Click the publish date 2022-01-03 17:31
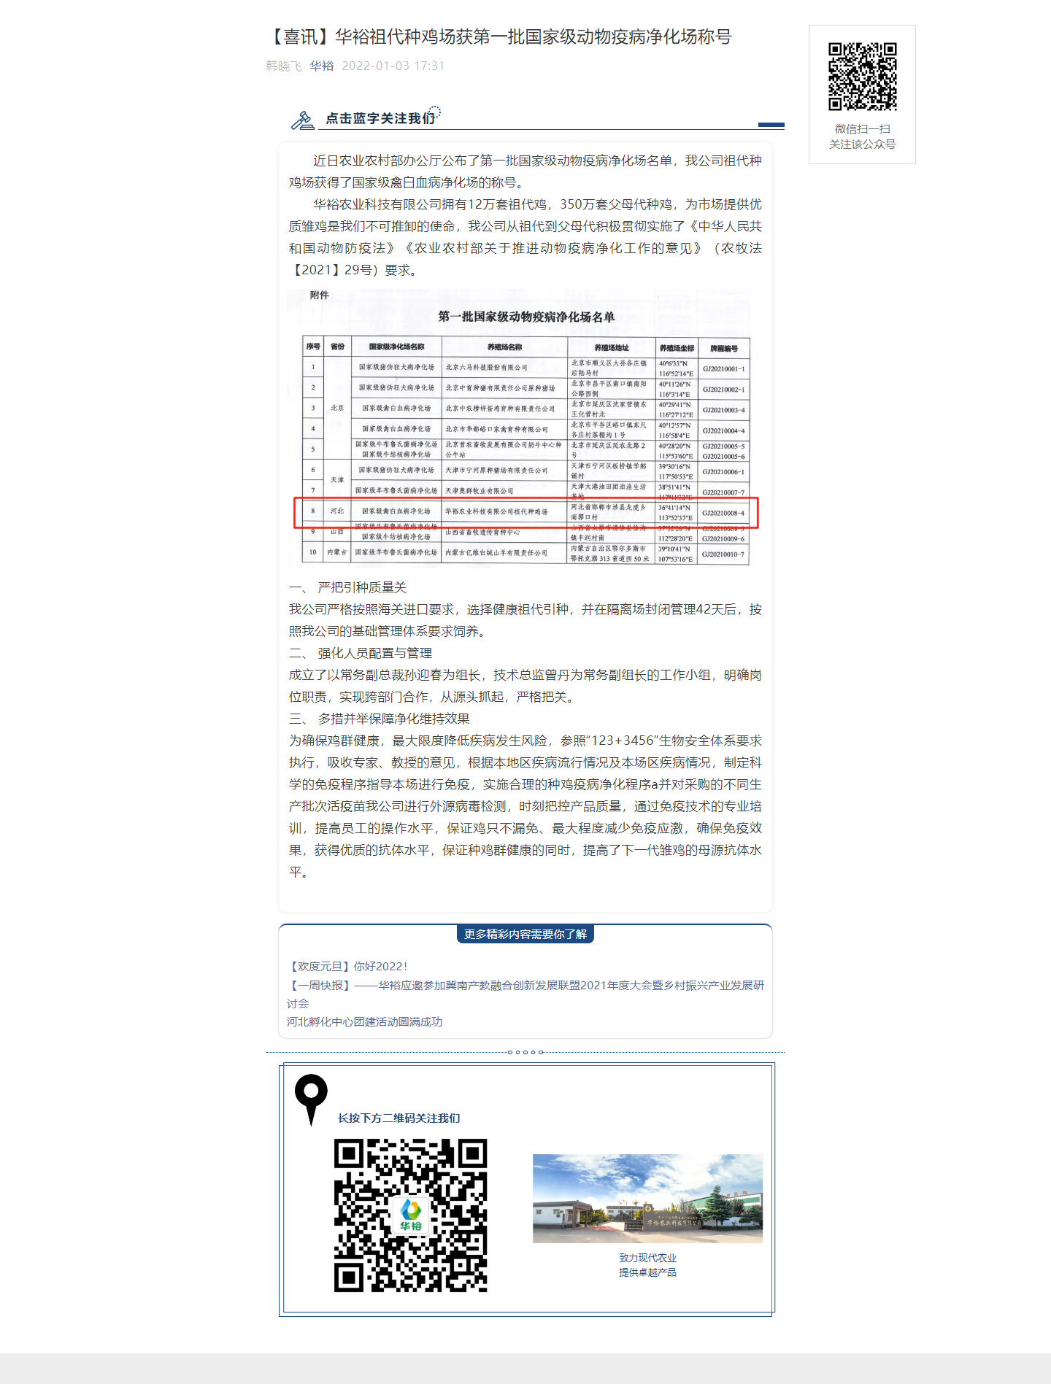 [393, 66]
